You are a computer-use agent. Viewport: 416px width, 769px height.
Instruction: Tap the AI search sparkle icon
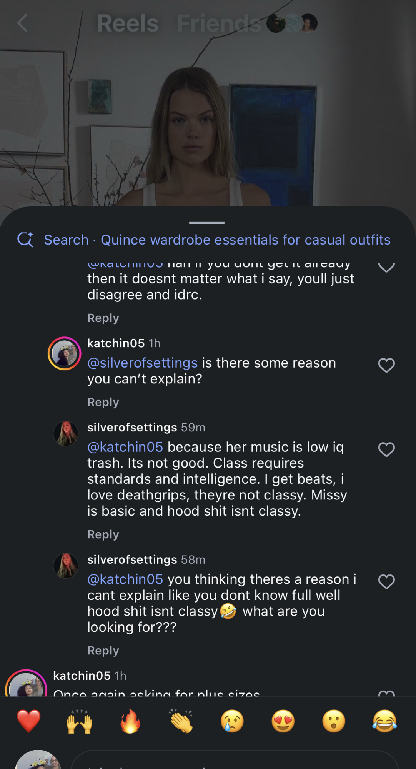(25, 240)
